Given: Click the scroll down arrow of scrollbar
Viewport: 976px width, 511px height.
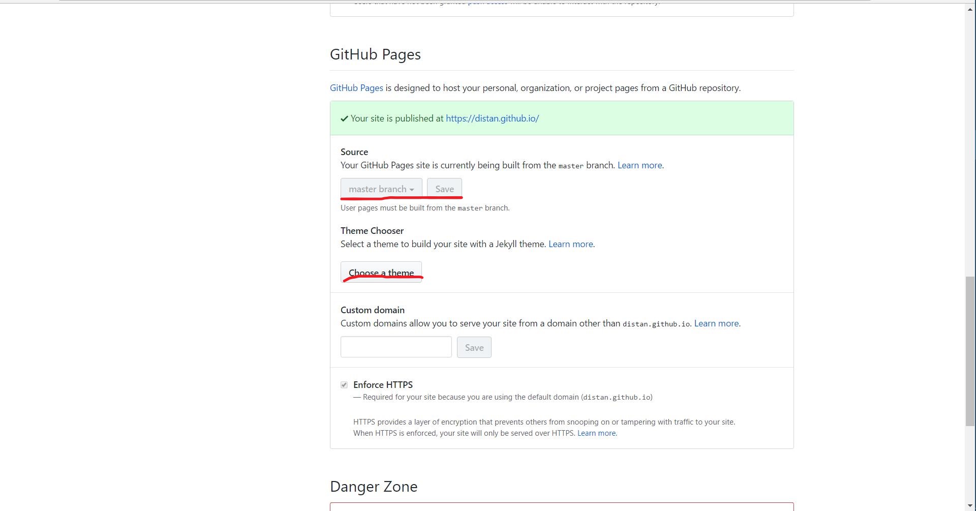Looking at the screenshot, I should point(970,506).
